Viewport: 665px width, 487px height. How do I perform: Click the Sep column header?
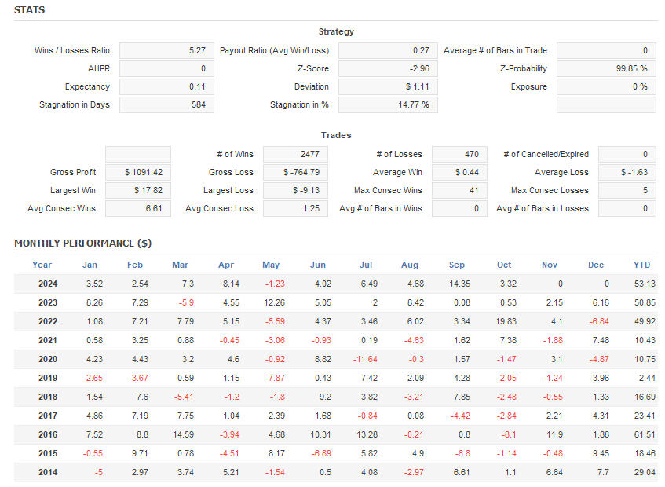[457, 265]
